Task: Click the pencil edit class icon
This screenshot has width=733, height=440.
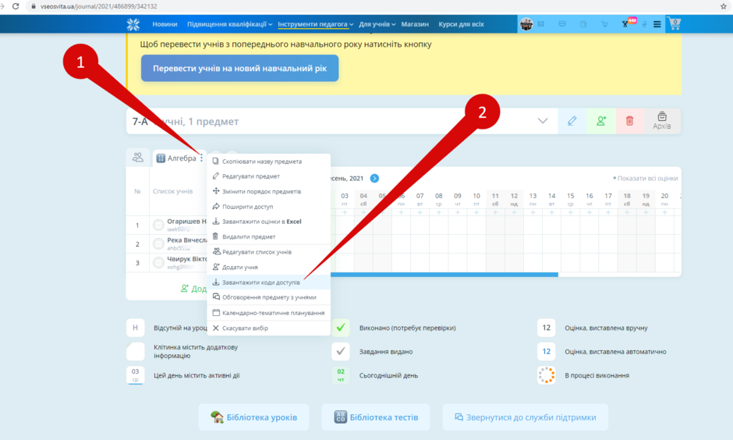Action: [x=572, y=121]
